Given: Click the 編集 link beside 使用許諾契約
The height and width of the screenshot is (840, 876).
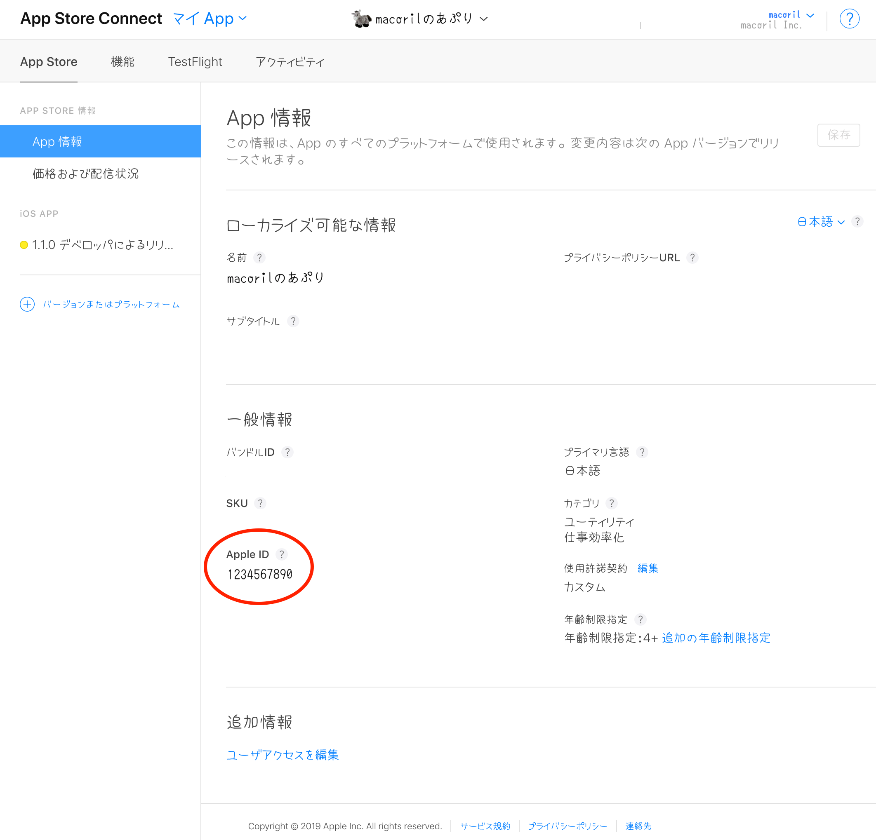Looking at the screenshot, I should click(648, 568).
